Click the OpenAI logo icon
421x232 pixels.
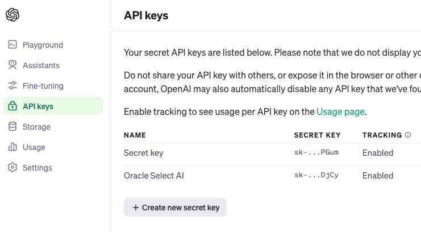pyautogui.click(x=12, y=15)
